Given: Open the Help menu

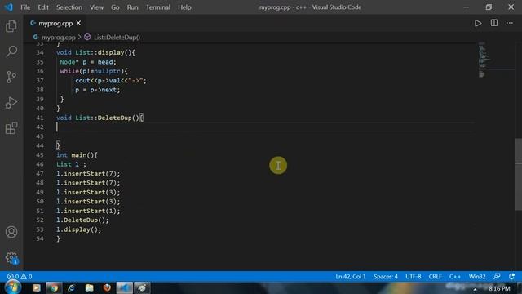Looking at the screenshot, I should [x=184, y=7].
